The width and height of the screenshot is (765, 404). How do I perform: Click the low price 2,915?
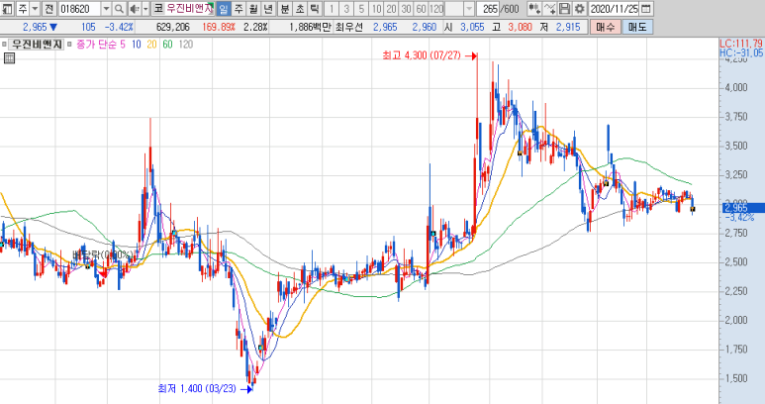tap(568, 28)
